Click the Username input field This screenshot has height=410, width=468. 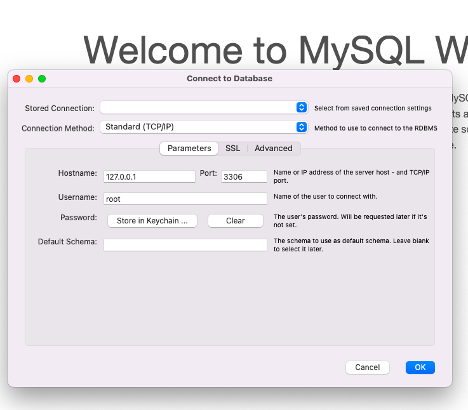pyautogui.click(x=185, y=199)
